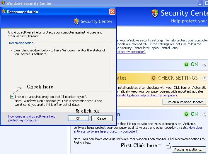Click the Turn on Automatic Updates button
Screen dimensions: 208x154
184,102
